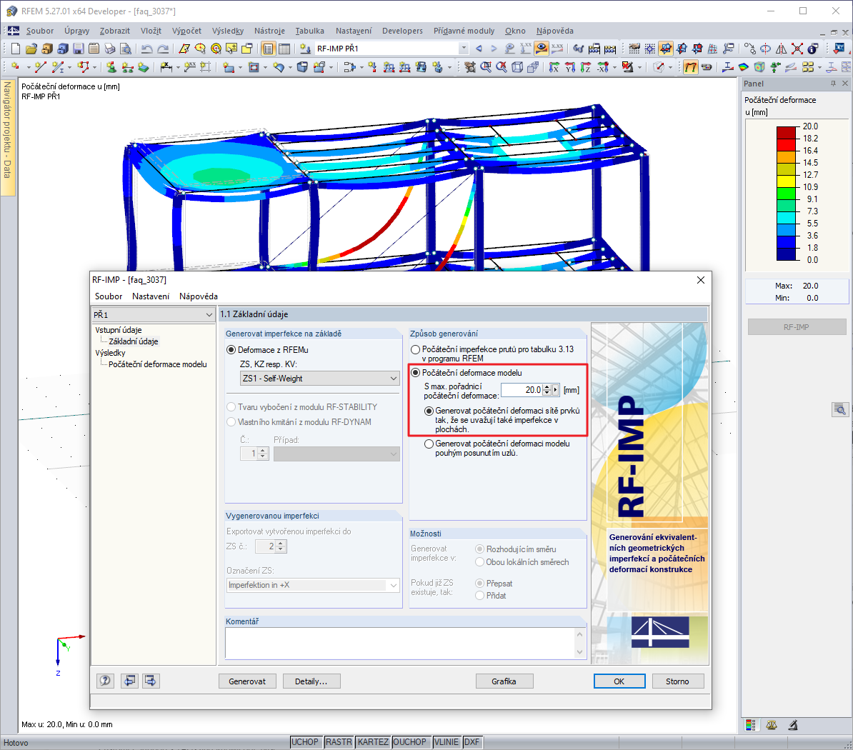
Task: Open the Soubor menu in main menu bar
Action: pyautogui.click(x=40, y=31)
